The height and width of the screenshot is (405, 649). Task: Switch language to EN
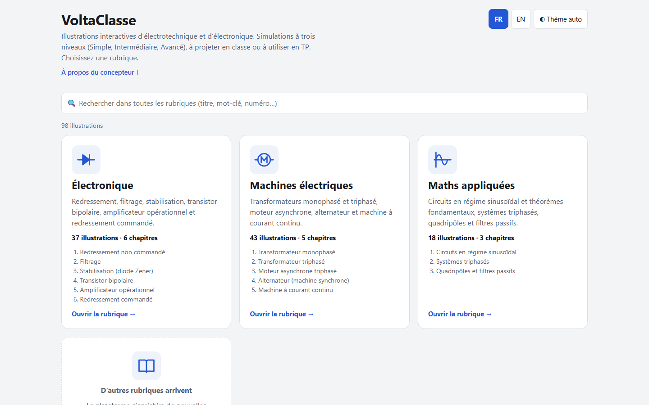point(521,19)
